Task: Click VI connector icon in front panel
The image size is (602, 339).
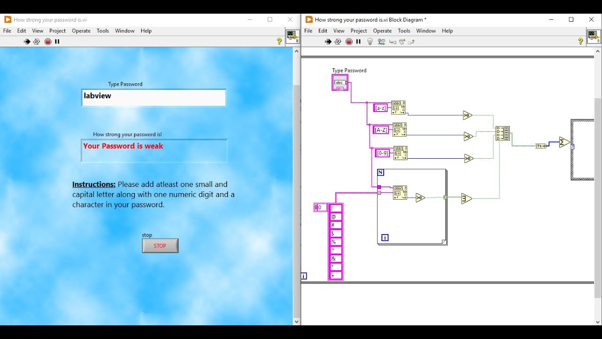Action: coord(293,37)
